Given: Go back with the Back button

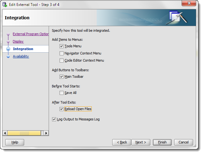Looking at the screenshot, I should pos(122,142).
